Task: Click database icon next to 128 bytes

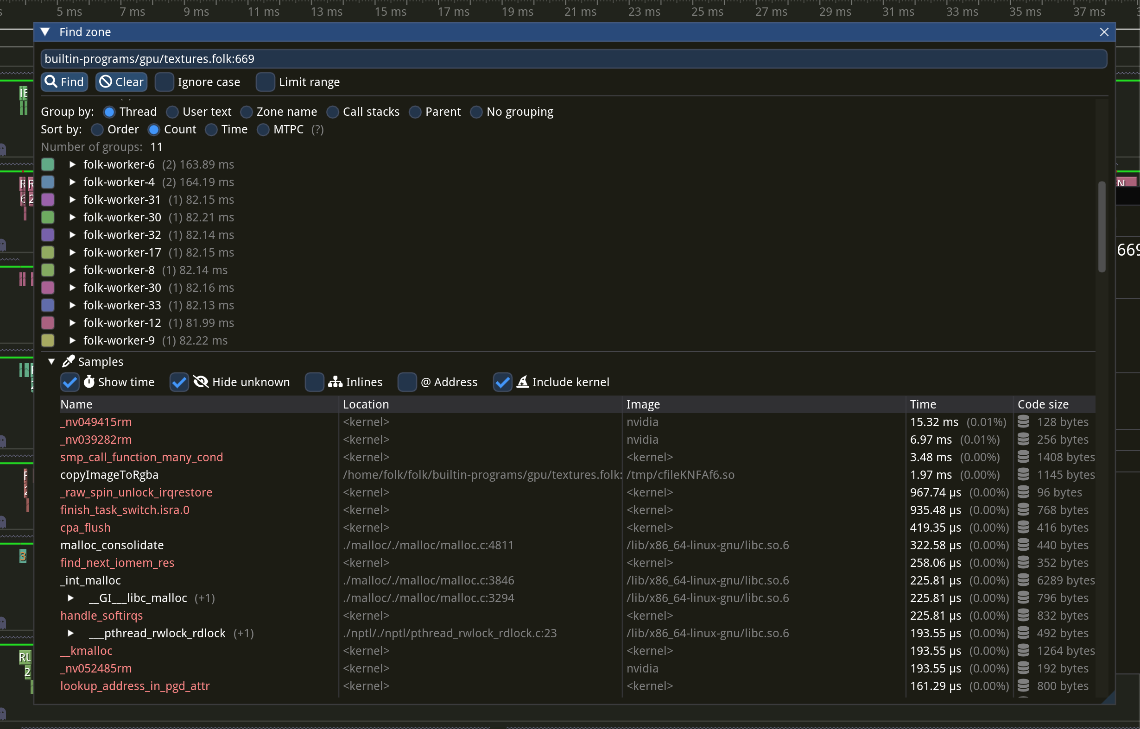Action: click(1024, 422)
